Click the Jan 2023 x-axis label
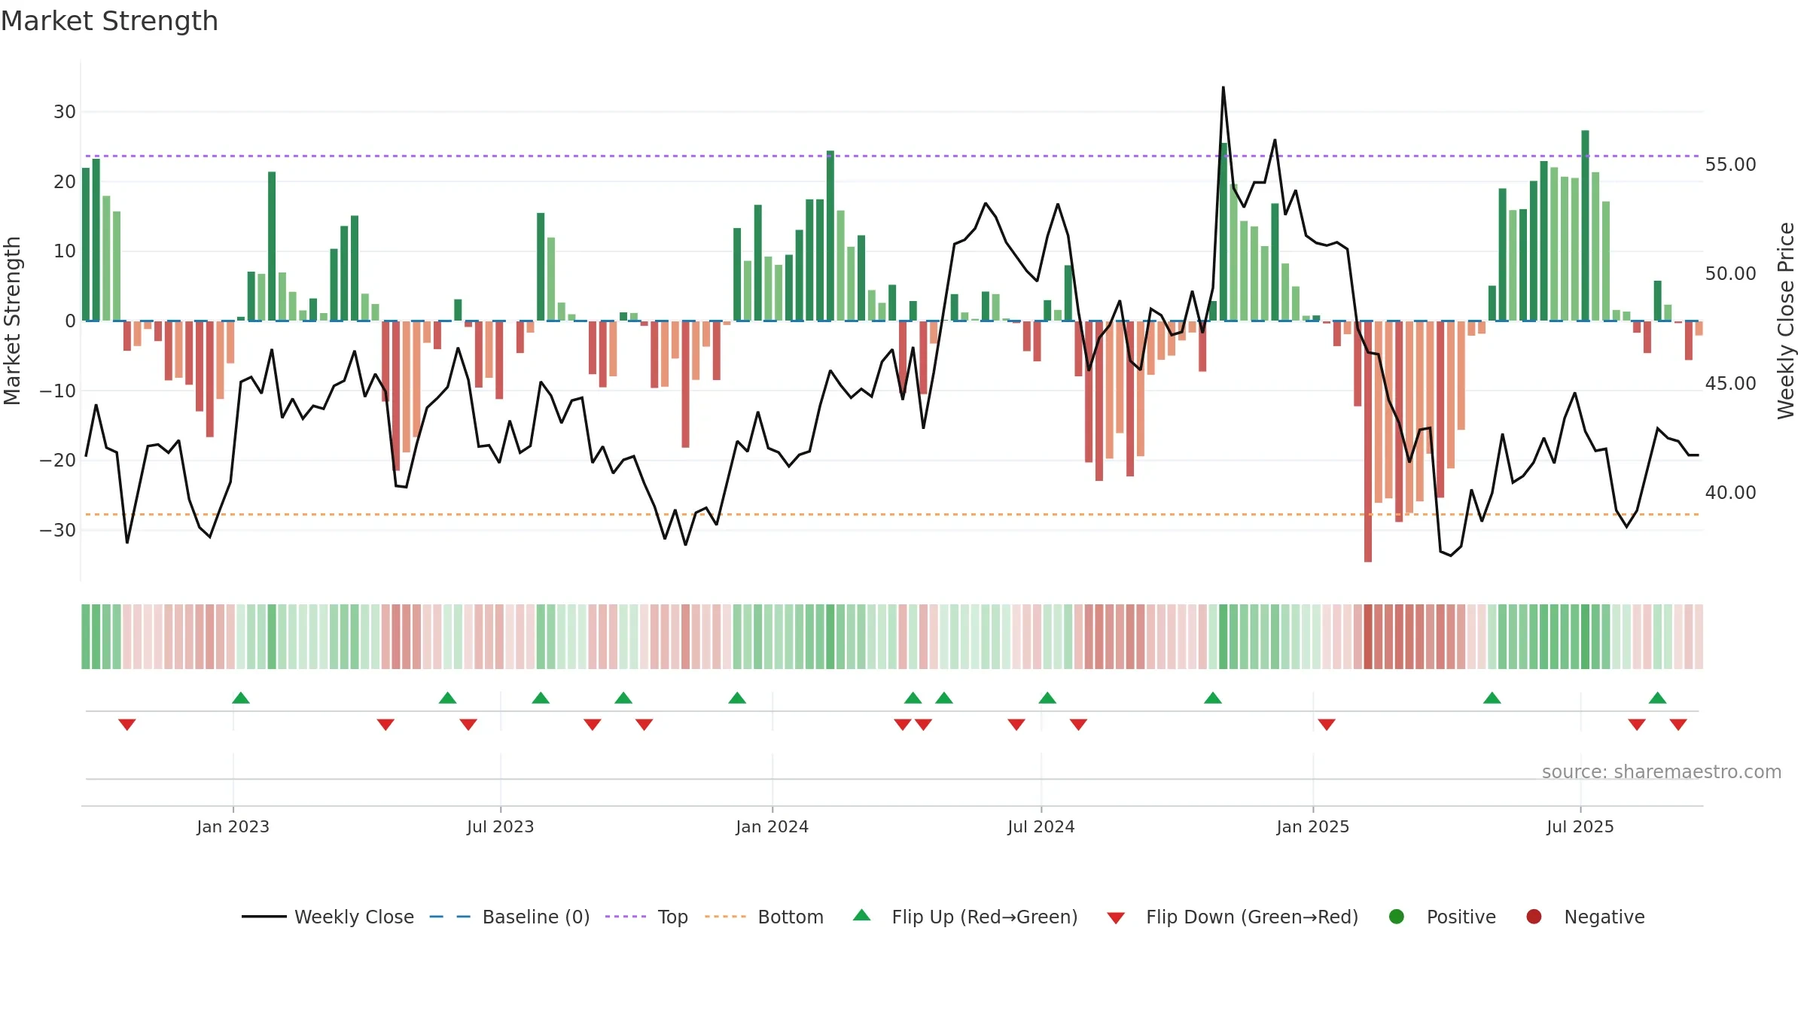Image resolution: width=1807 pixels, height=1016 pixels. coord(233,826)
